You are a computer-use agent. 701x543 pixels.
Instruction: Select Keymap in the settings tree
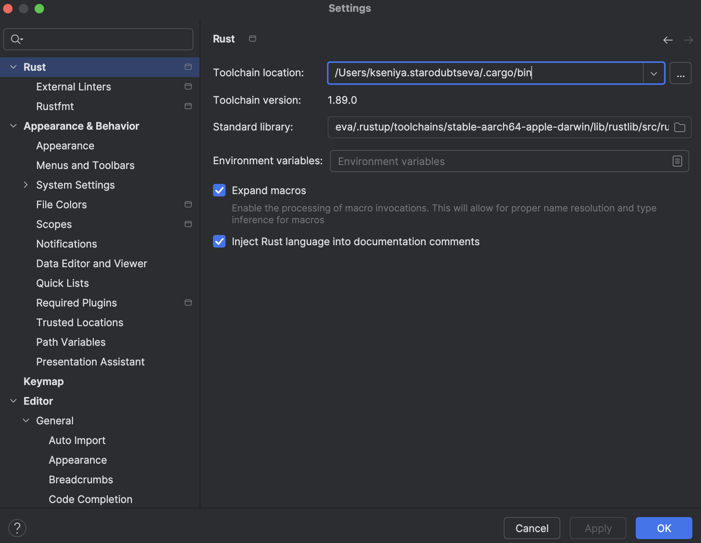[44, 381]
